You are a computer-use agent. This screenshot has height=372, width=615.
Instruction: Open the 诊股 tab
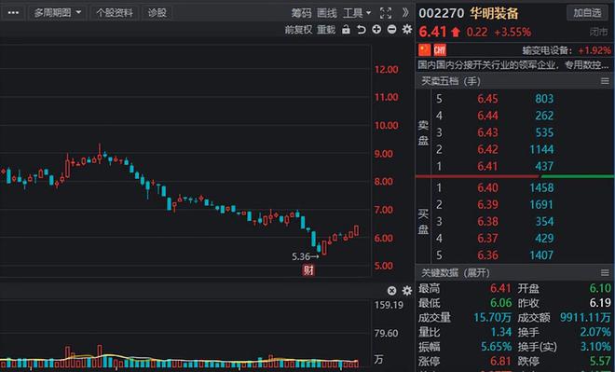157,13
